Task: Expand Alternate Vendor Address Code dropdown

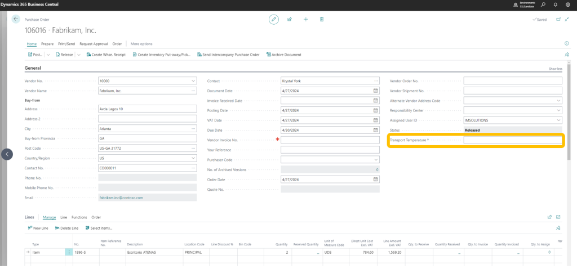Action: [558, 101]
